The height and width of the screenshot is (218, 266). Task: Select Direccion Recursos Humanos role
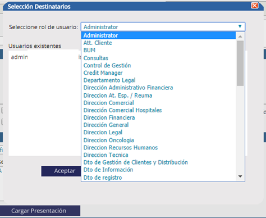point(159,148)
